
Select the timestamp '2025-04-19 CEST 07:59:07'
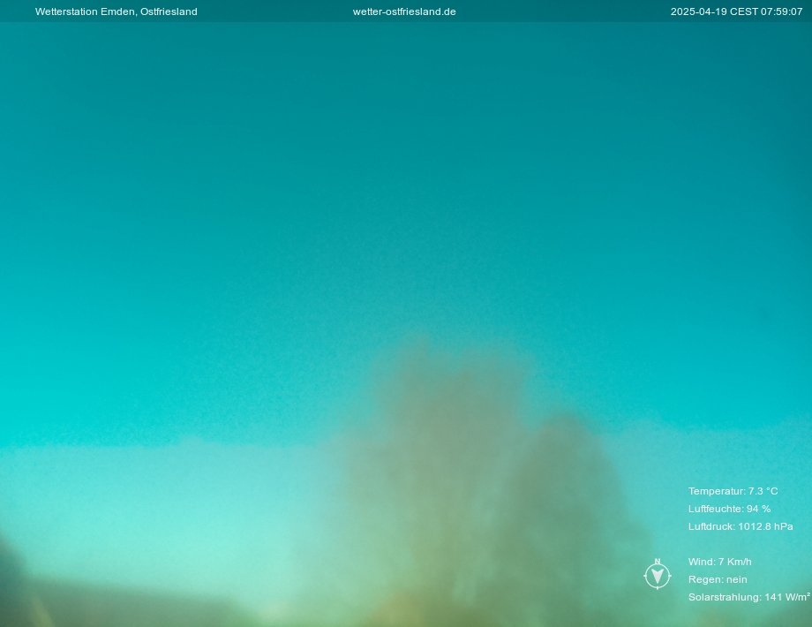[736, 11]
